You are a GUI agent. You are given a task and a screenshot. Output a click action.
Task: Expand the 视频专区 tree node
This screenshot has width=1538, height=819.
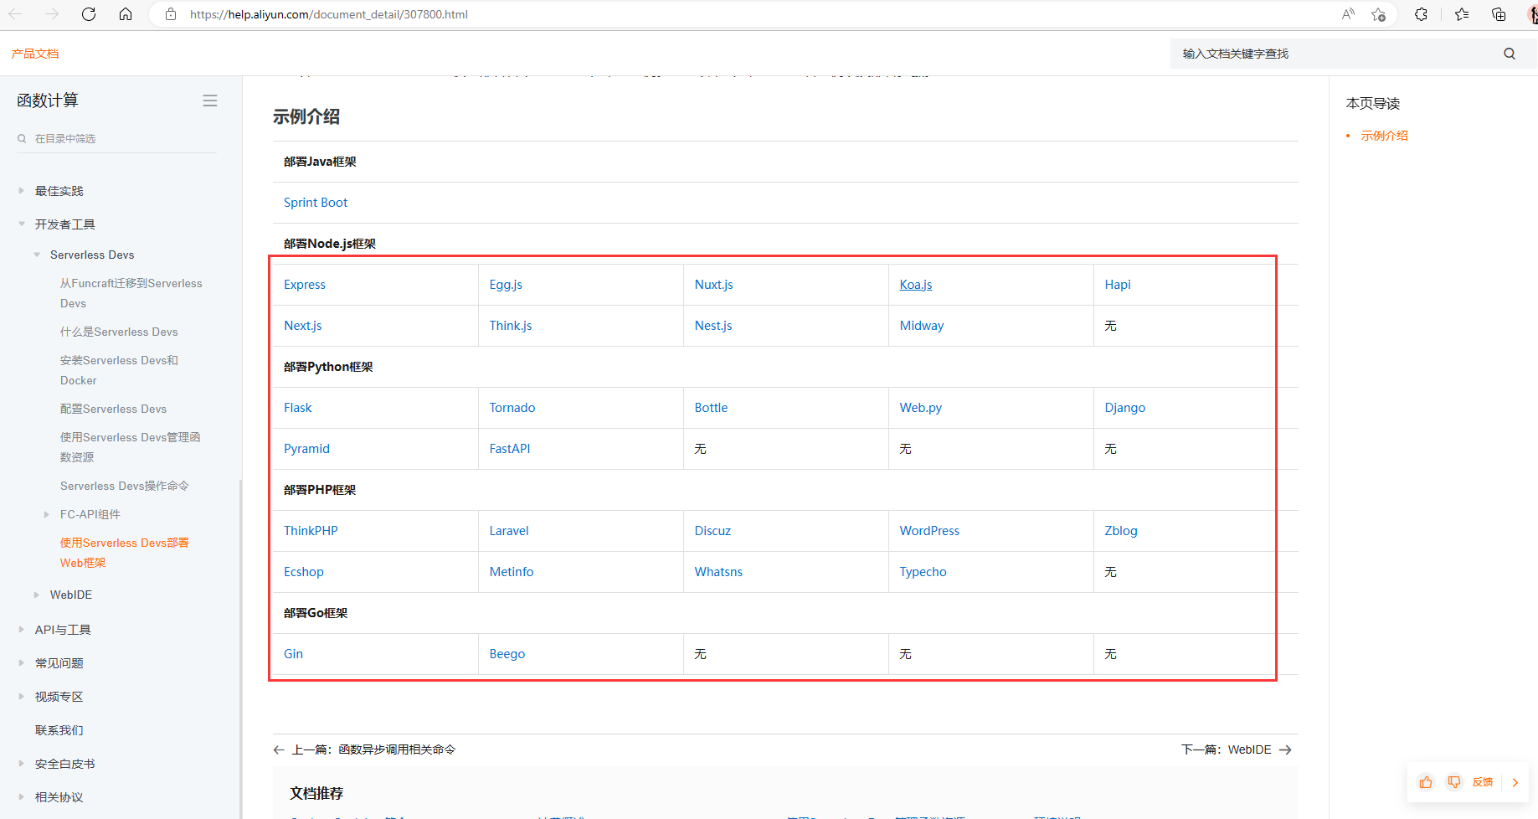pyautogui.click(x=21, y=697)
